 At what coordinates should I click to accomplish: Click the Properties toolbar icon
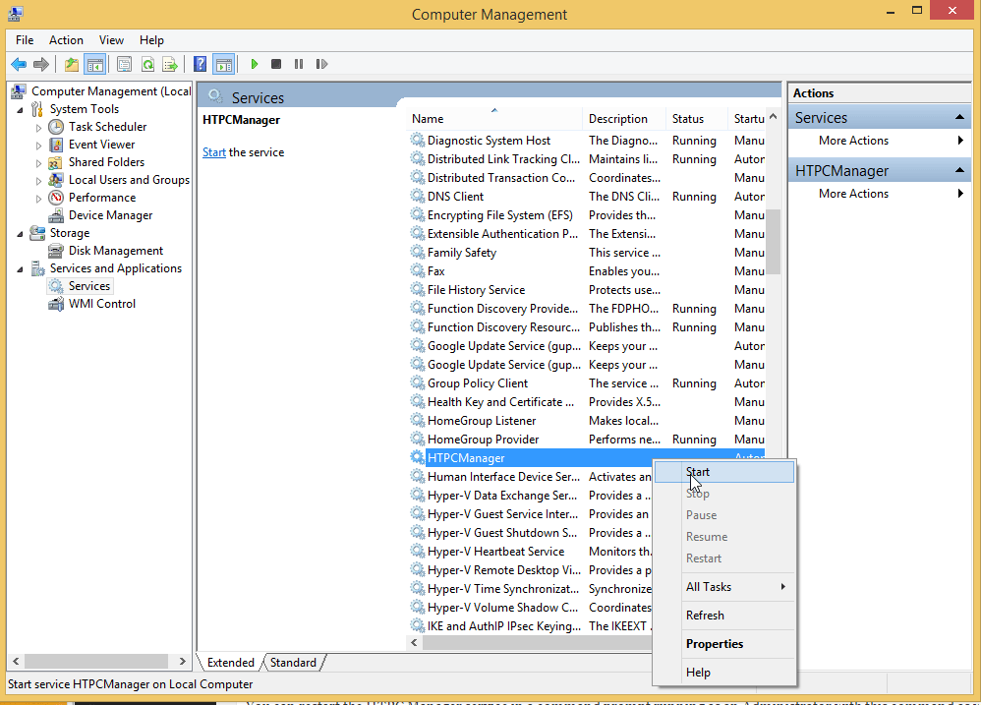point(124,65)
